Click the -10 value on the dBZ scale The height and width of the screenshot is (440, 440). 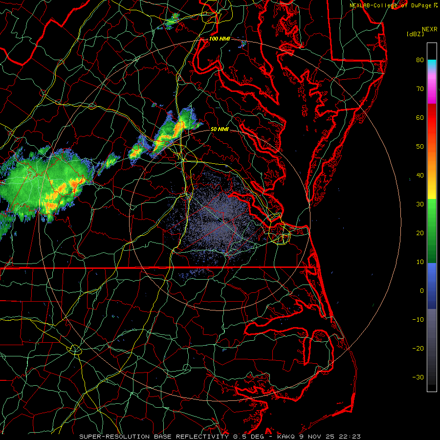pyautogui.click(x=418, y=319)
